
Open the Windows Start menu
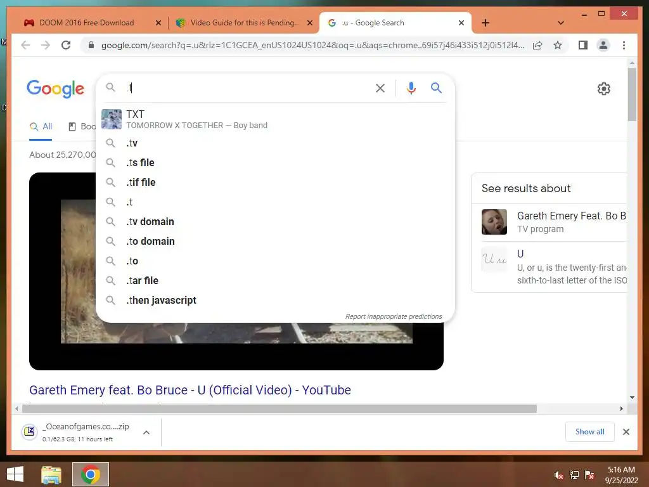click(x=15, y=474)
